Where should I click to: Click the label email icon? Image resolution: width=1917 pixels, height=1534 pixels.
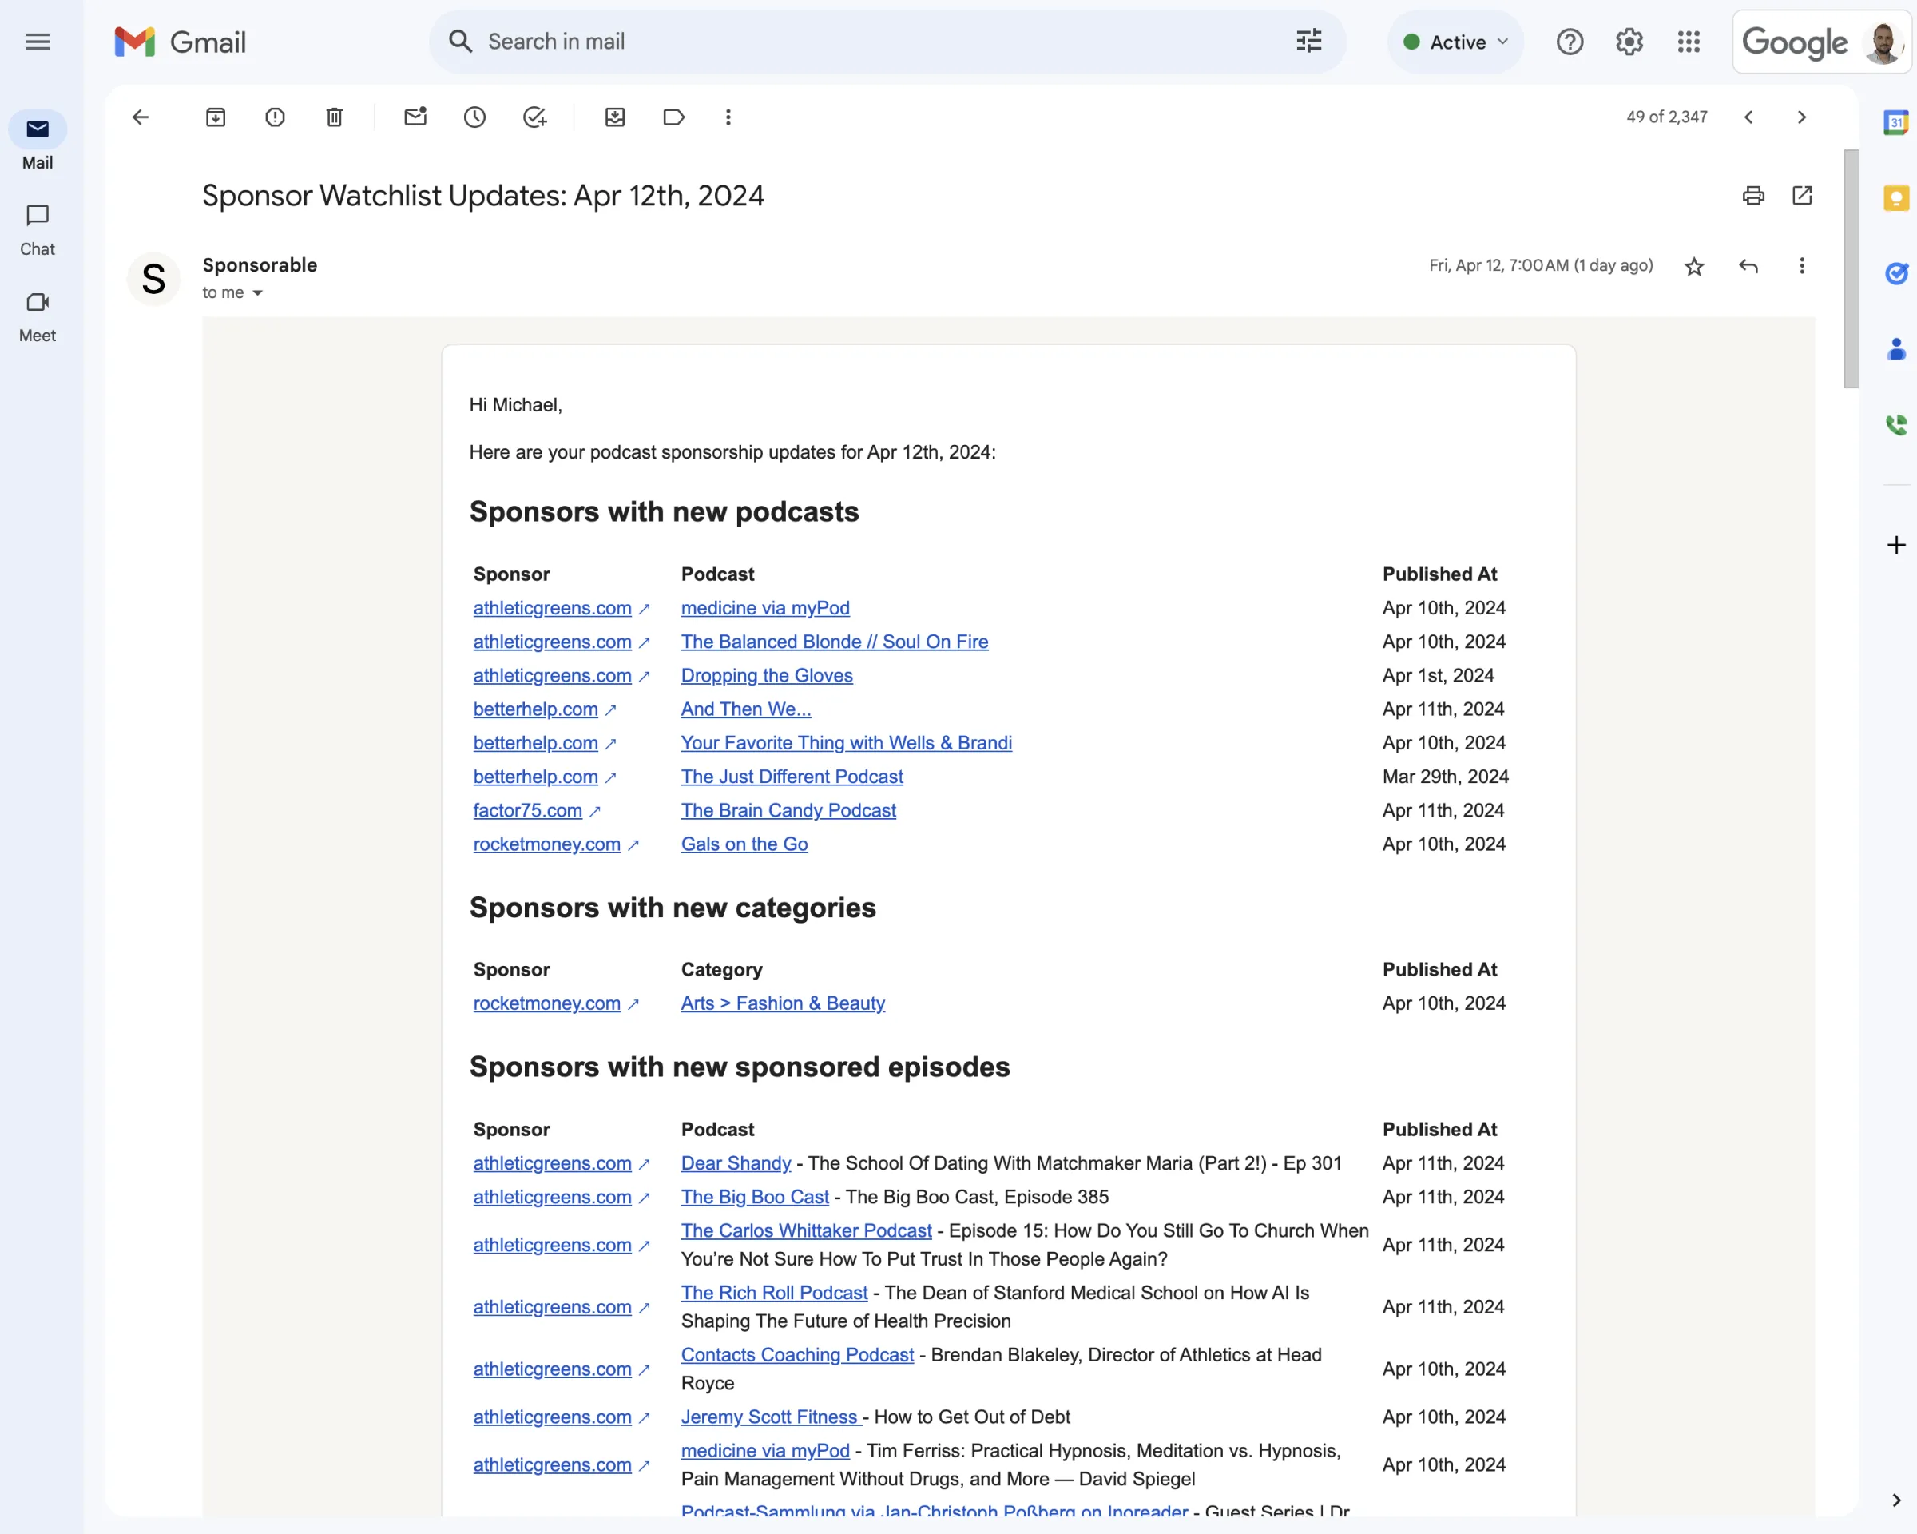pos(673,117)
